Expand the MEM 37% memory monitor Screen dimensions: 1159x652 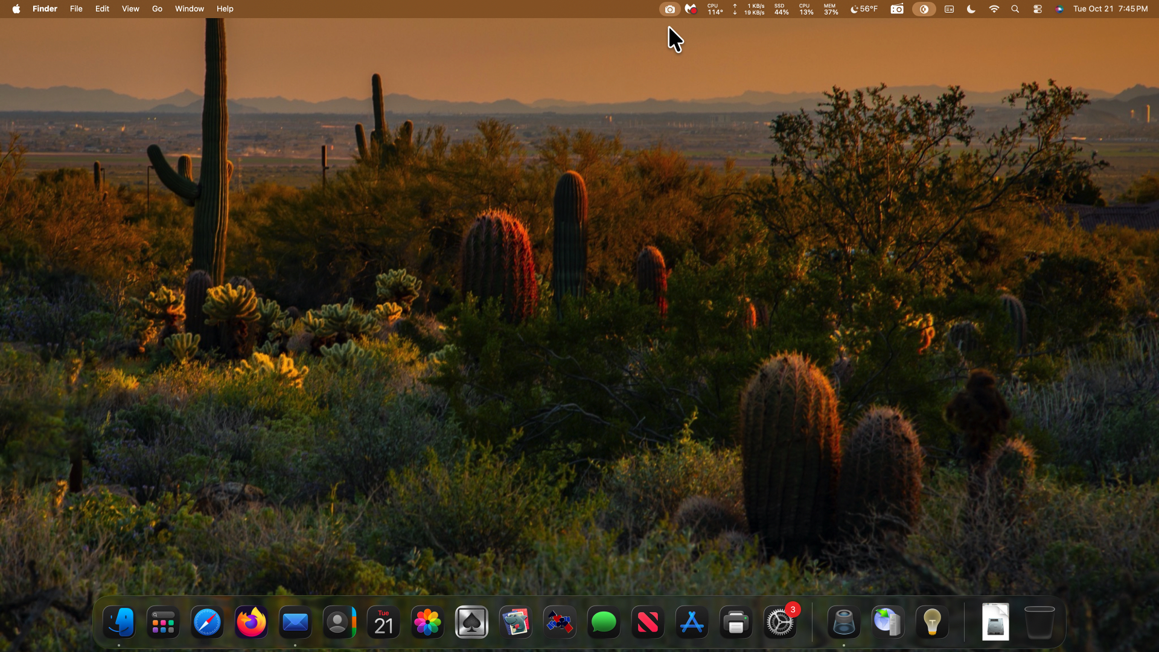pyautogui.click(x=831, y=9)
